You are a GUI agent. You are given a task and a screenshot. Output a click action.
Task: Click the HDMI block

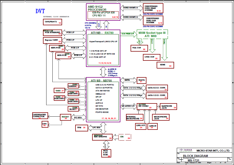[x=165, y=65]
